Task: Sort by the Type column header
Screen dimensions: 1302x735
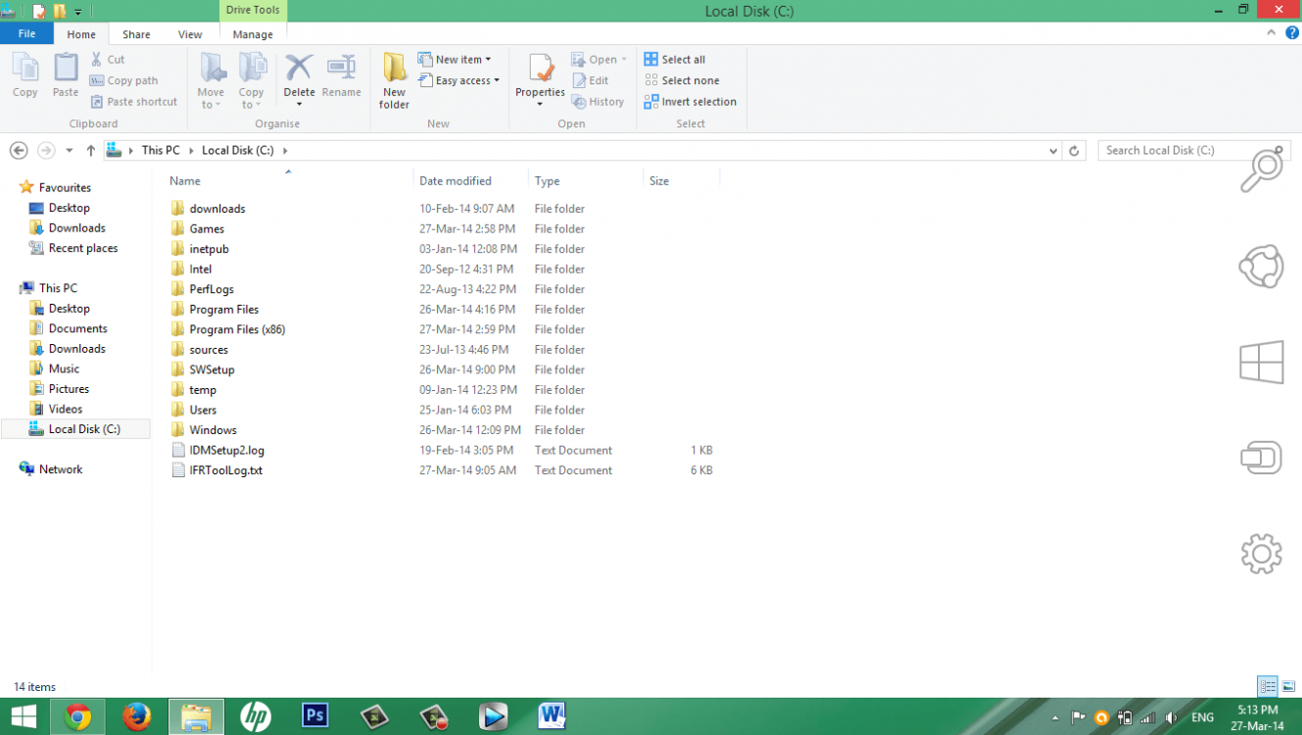Action: click(586, 181)
